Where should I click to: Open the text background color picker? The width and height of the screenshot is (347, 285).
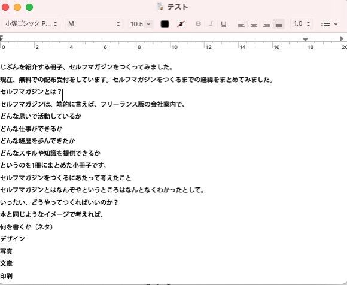(181, 24)
